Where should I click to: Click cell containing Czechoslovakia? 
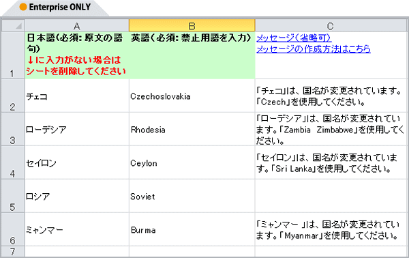[x=192, y=96]
